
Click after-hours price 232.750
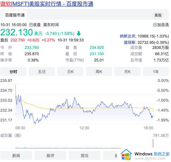(18, 40)
